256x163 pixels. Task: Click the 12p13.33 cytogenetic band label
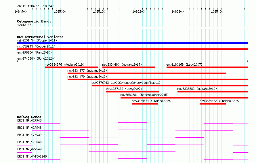24,25
